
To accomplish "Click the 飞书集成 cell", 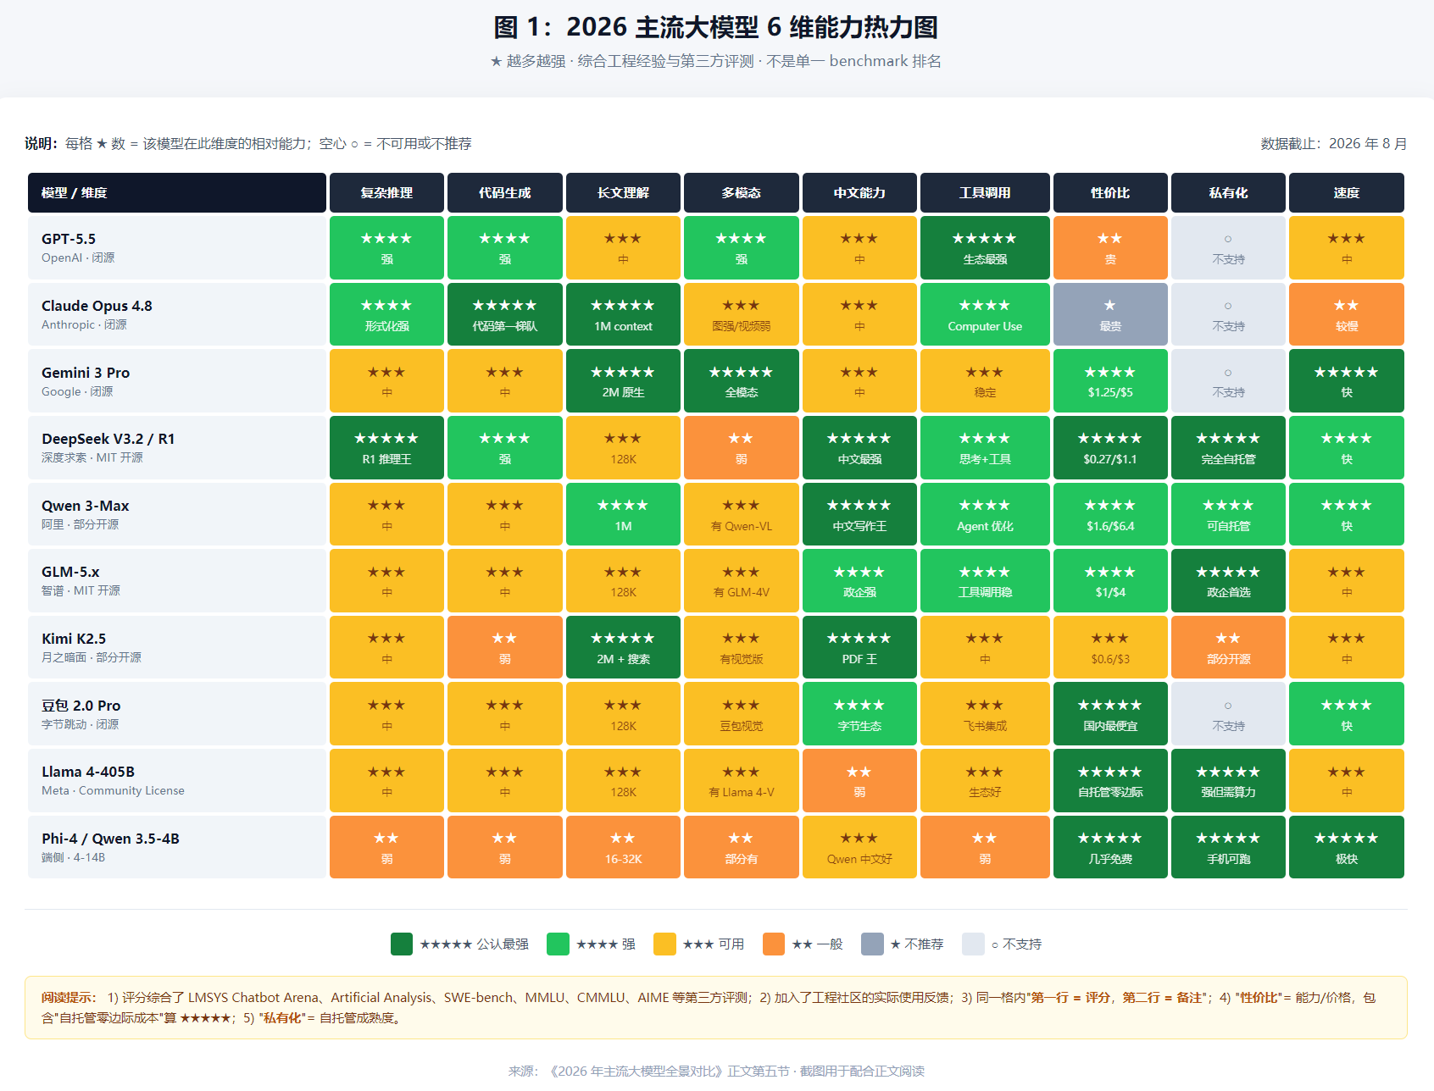I will coord(985,714).
